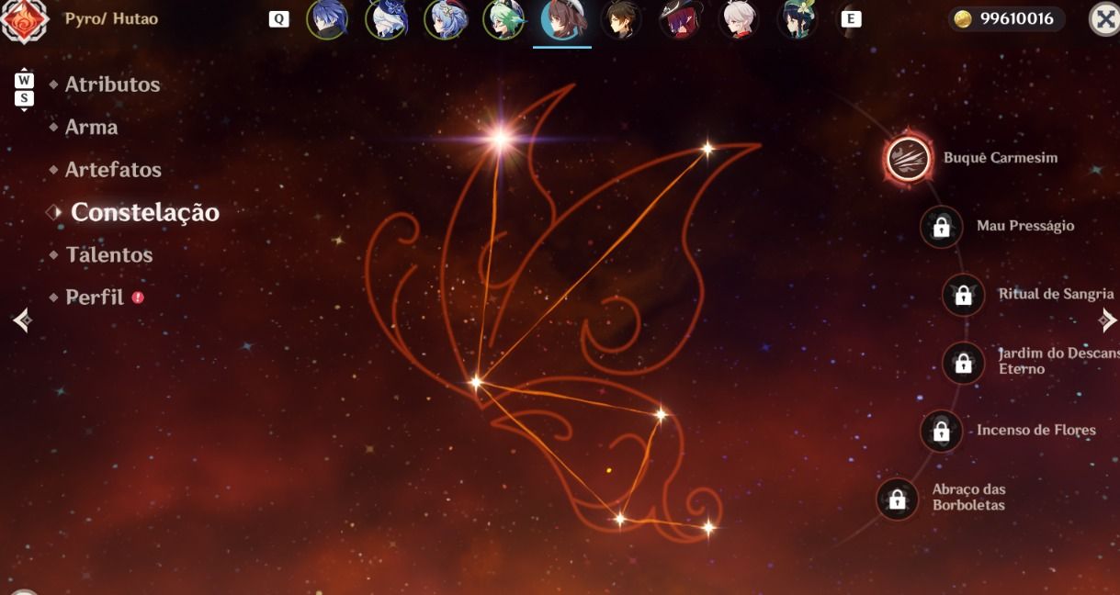This screenshot has width=1120, height=595.
Task: Click the Pyro element emblem
Action: 24,20
